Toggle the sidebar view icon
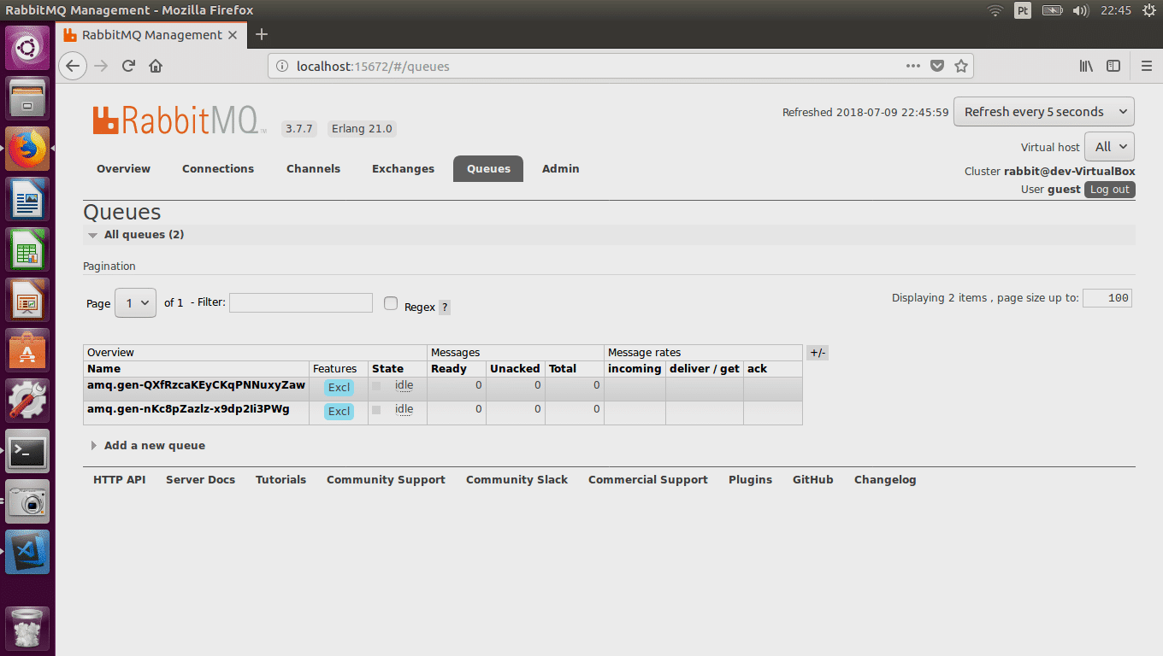The height and width of the screenshot is (656, 1163). pos(1113,66)
